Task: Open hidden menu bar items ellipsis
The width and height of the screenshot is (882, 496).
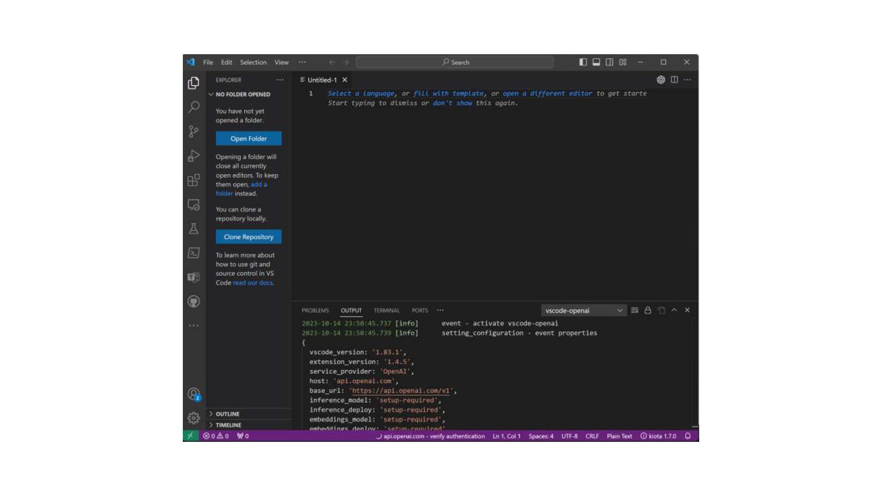Action: [302, 62]
